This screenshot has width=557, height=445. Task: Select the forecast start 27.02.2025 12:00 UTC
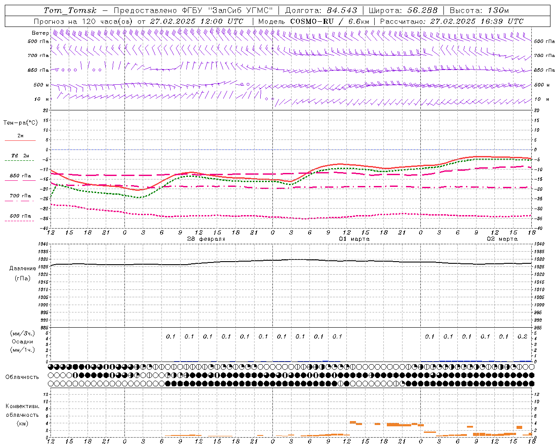[197, 21]
